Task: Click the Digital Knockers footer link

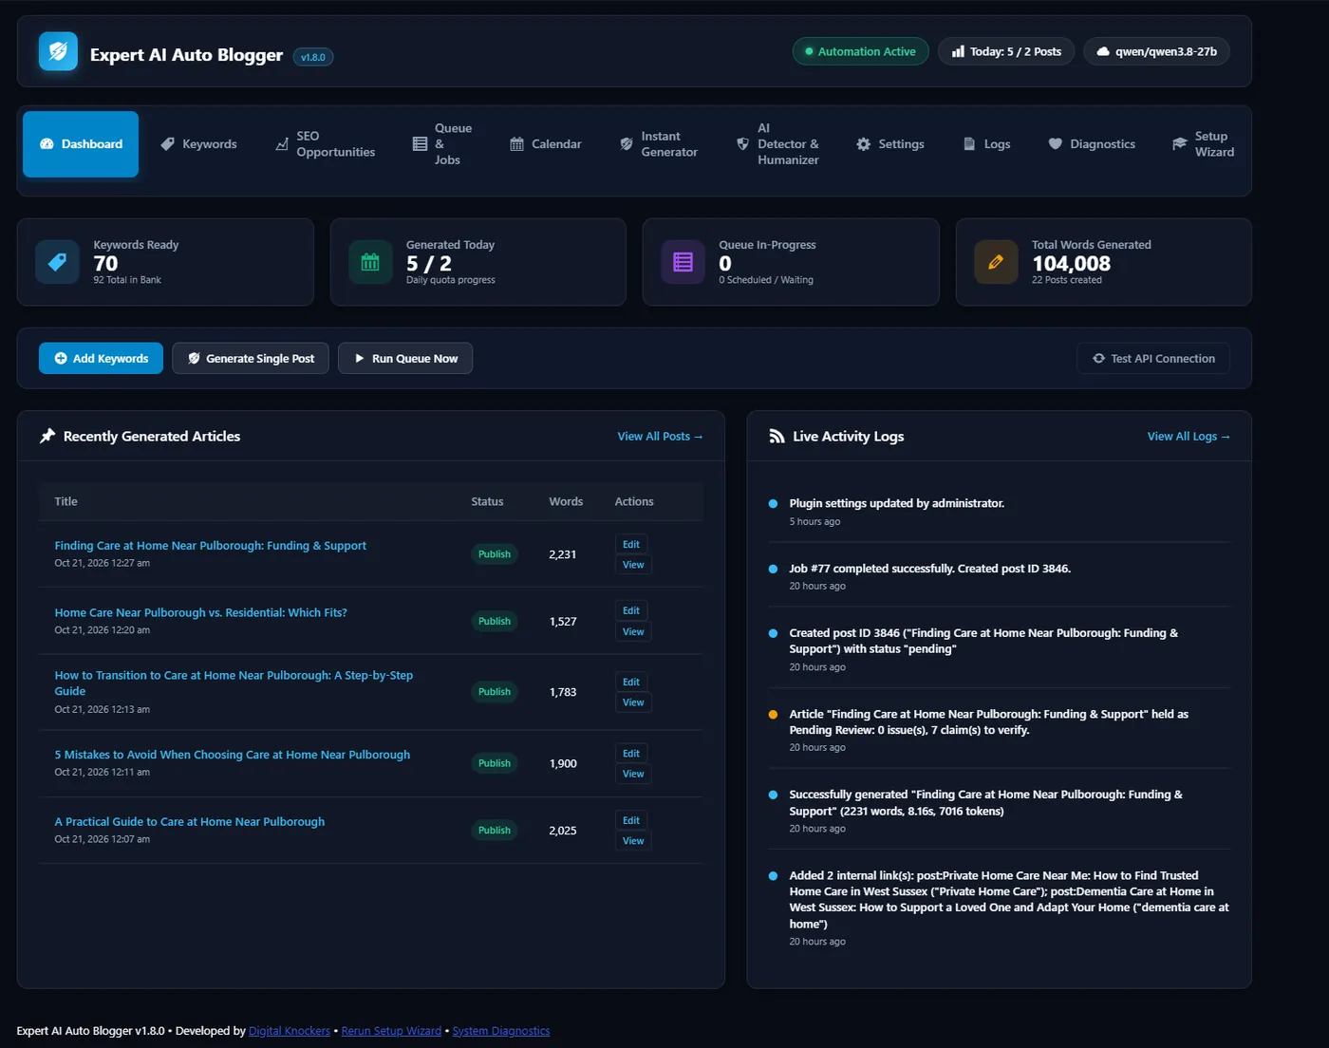Action: [290, 1031]
